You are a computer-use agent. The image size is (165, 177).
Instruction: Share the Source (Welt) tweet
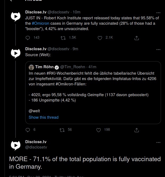pos(137,130)
